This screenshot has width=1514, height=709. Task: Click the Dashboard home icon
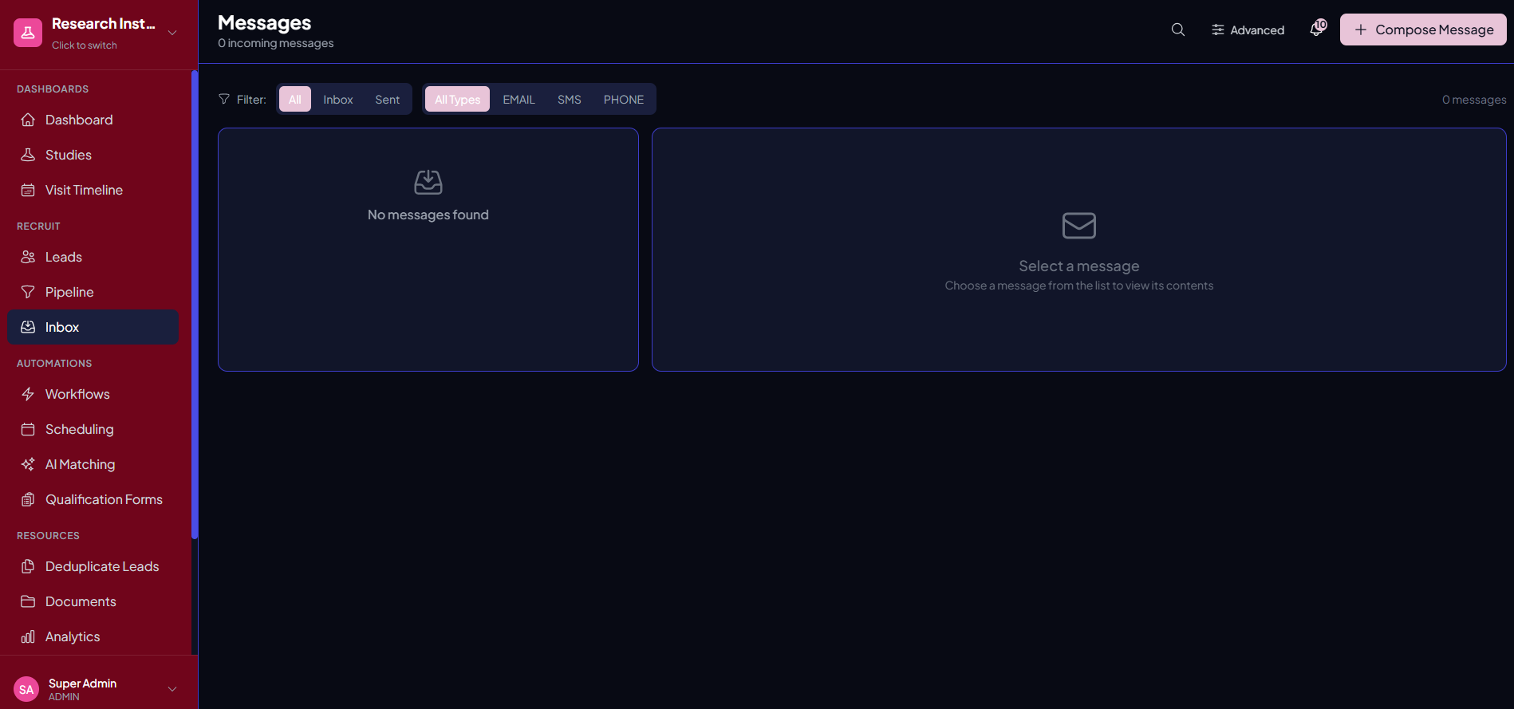pyautogui.click(x=28, y=120)
